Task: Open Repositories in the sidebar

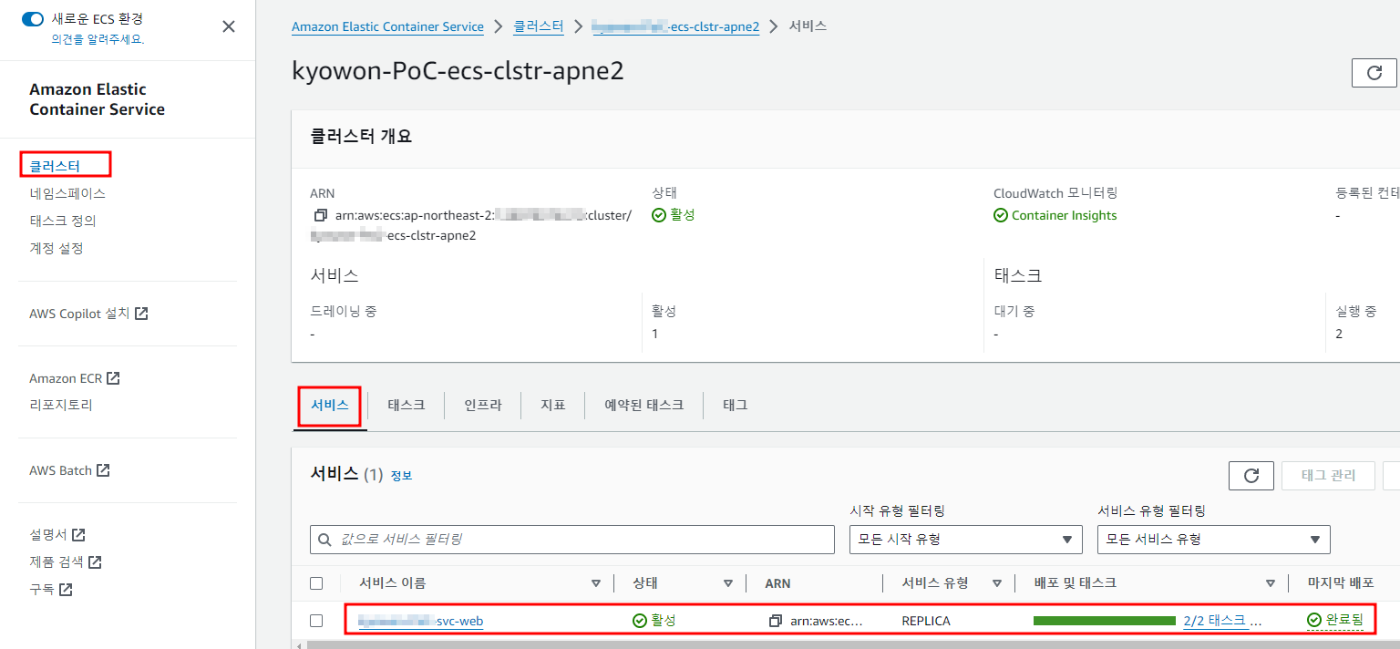Action: click(x=61, y=405)
